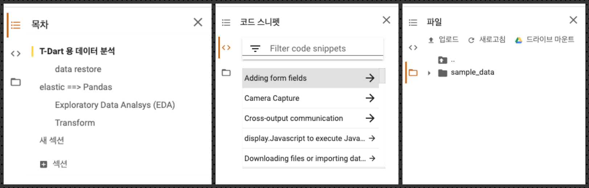Screen dimensions: 589x188
Task: Go to 'elastic ==> Pandas' section
Action: [75, 87]
